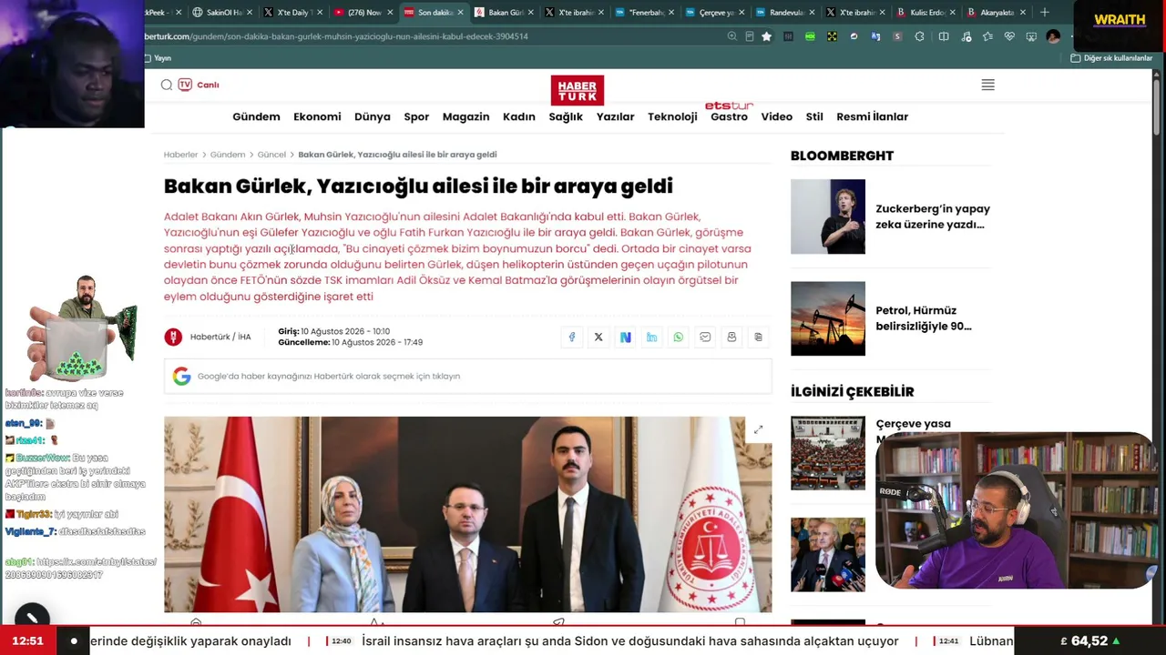This screenshot has height=655, width=1166.
Task: Click the print icon in the share row
Action: pos(731,338)
